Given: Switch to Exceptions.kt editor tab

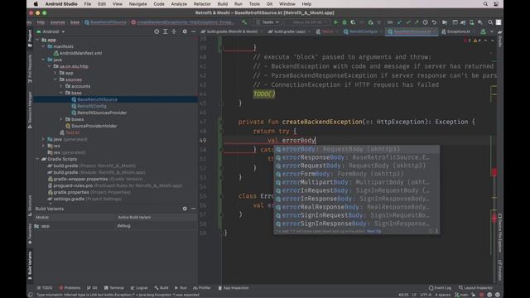Looking at the screenshot, I should point(458,31).
